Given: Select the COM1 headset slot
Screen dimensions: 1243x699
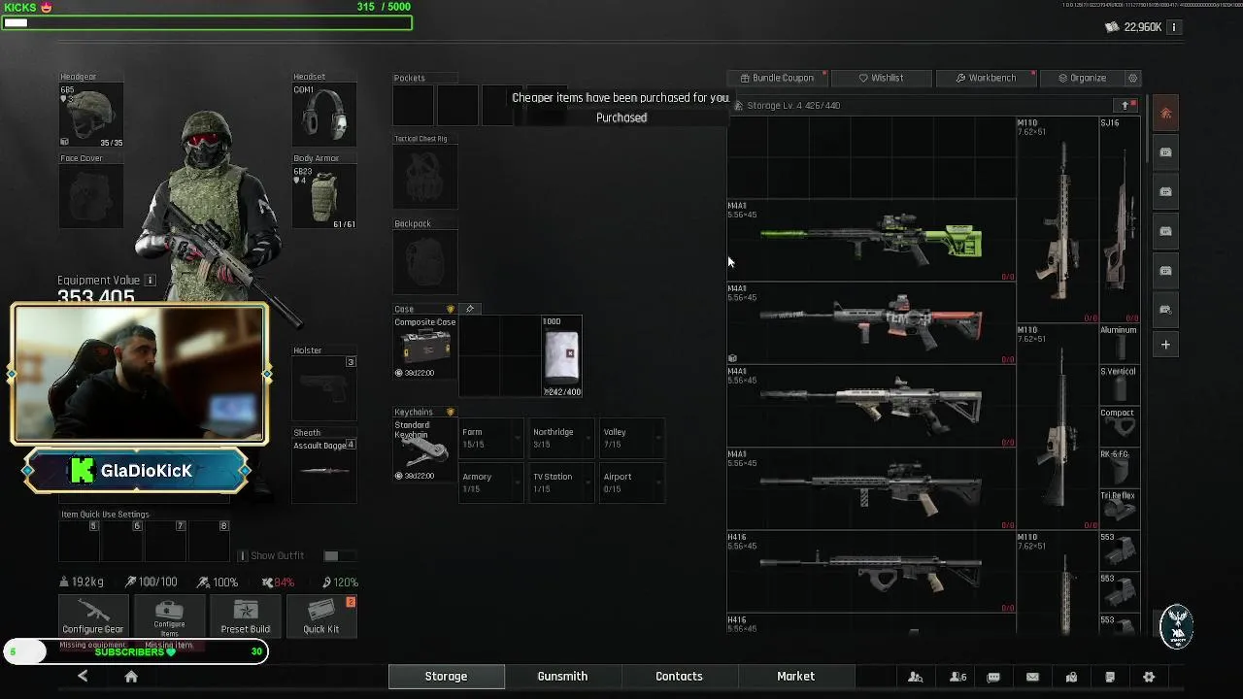Looking at the screenshot, I should [x=324, y=116].
